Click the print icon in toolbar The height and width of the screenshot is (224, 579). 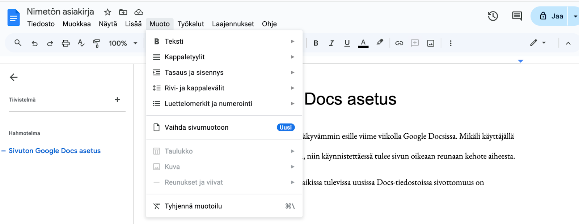[x=65, y=43]
